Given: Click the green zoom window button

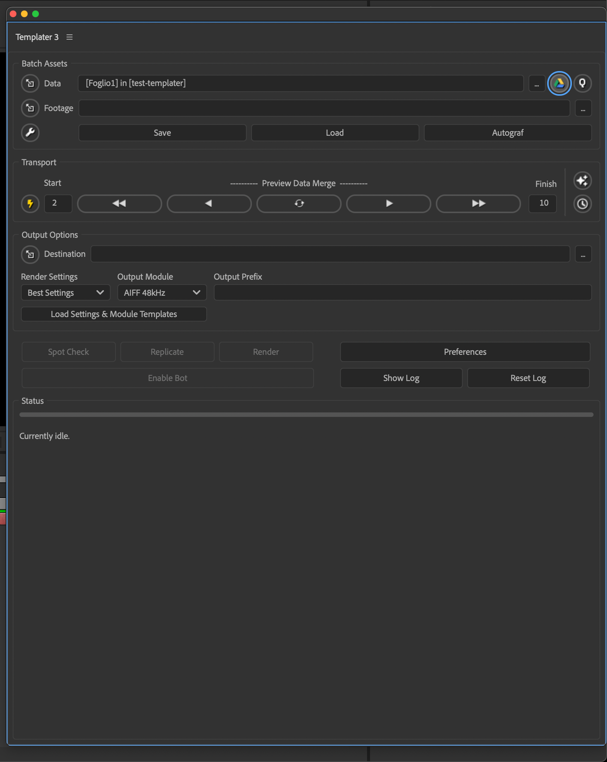Looking at the screenshot, I should [x=36, y=14].
